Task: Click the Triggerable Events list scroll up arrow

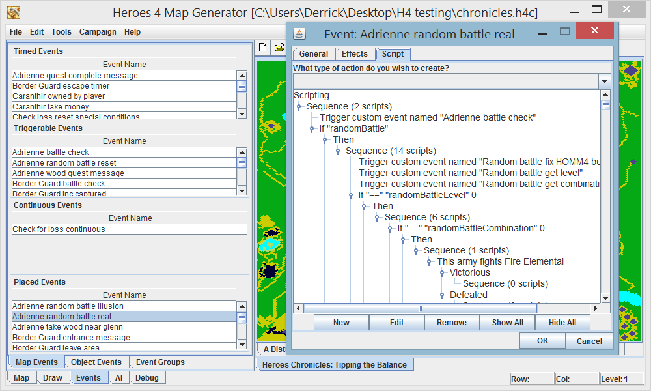Action: pyautogui.click(x=242, y=152)
